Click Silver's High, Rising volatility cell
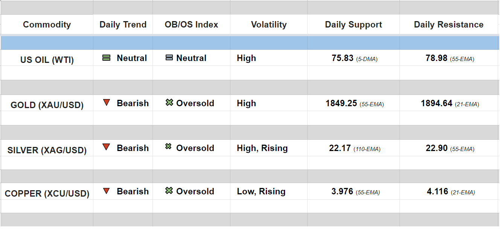Screen dimensions: 500x229 (x=262, y=148)
